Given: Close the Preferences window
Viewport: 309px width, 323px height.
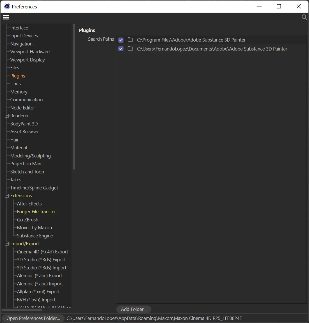Looking at the screenshot, I should pyautogui.click(x=299, y=6).
